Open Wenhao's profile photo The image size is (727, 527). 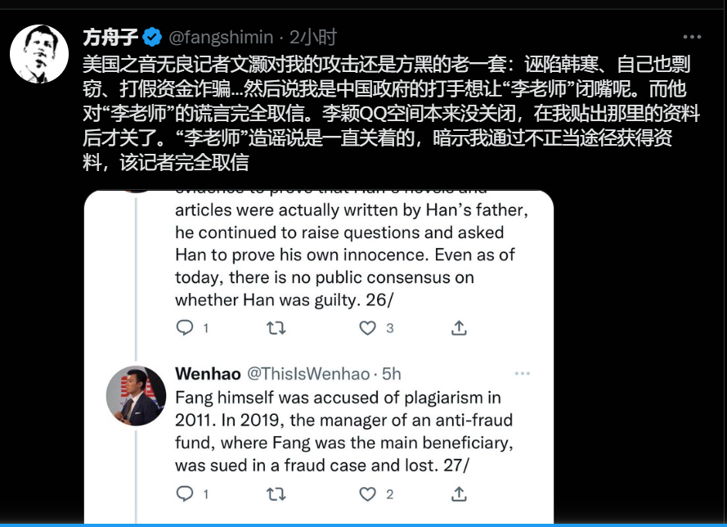[136, 396]
